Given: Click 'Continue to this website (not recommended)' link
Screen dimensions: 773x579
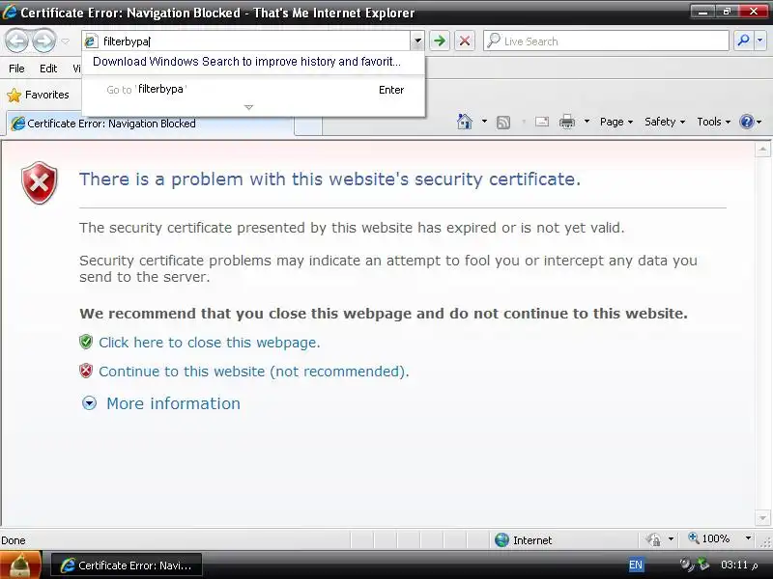Looking at the screenshot, I should click(254, 372).
